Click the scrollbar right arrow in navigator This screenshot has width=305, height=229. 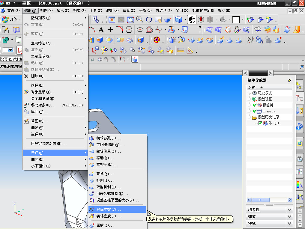pyautogui.click(x=290, y=200)
